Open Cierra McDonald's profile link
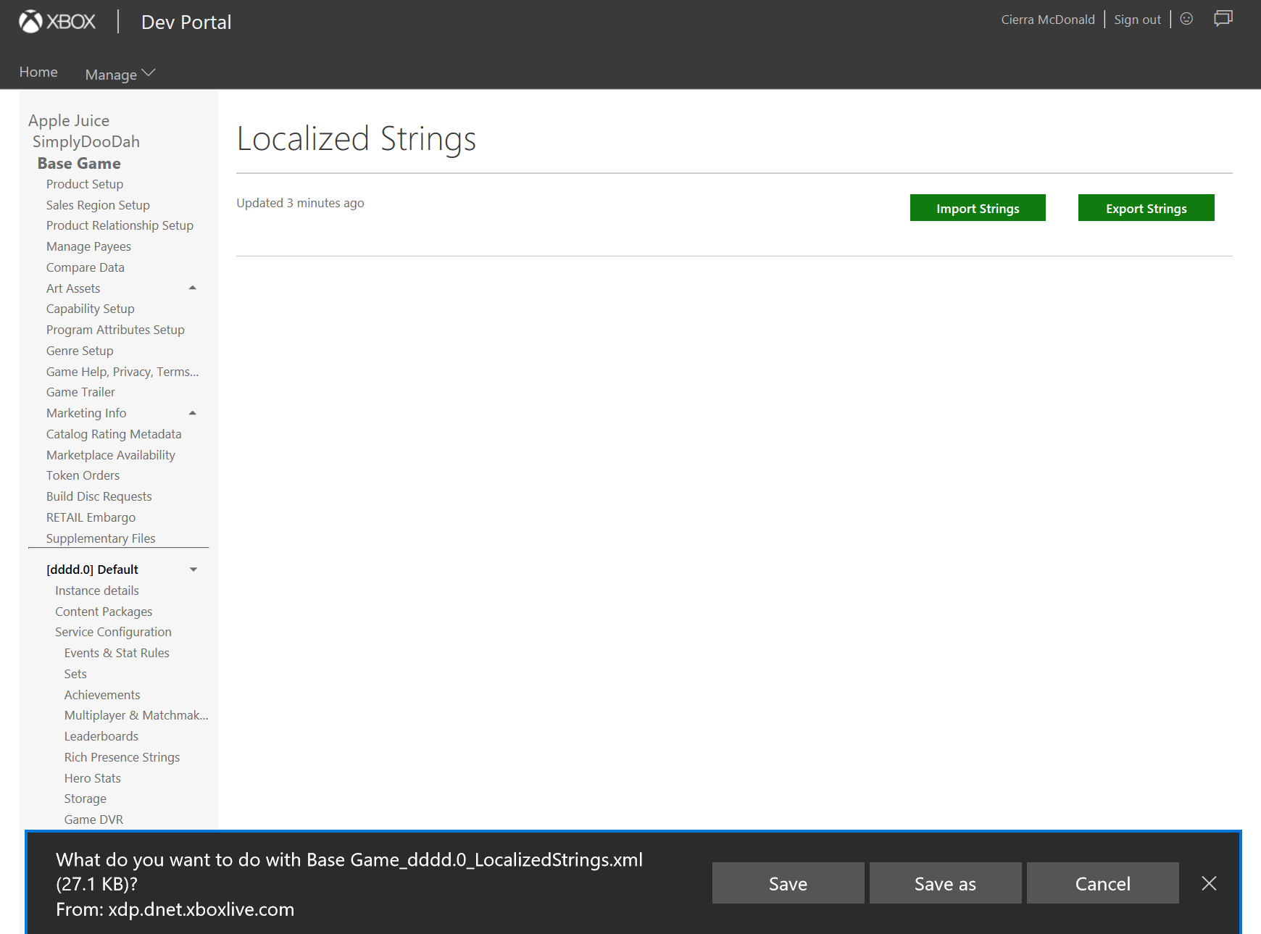The image size is (1261, 934). click(x=1048, y=20)
